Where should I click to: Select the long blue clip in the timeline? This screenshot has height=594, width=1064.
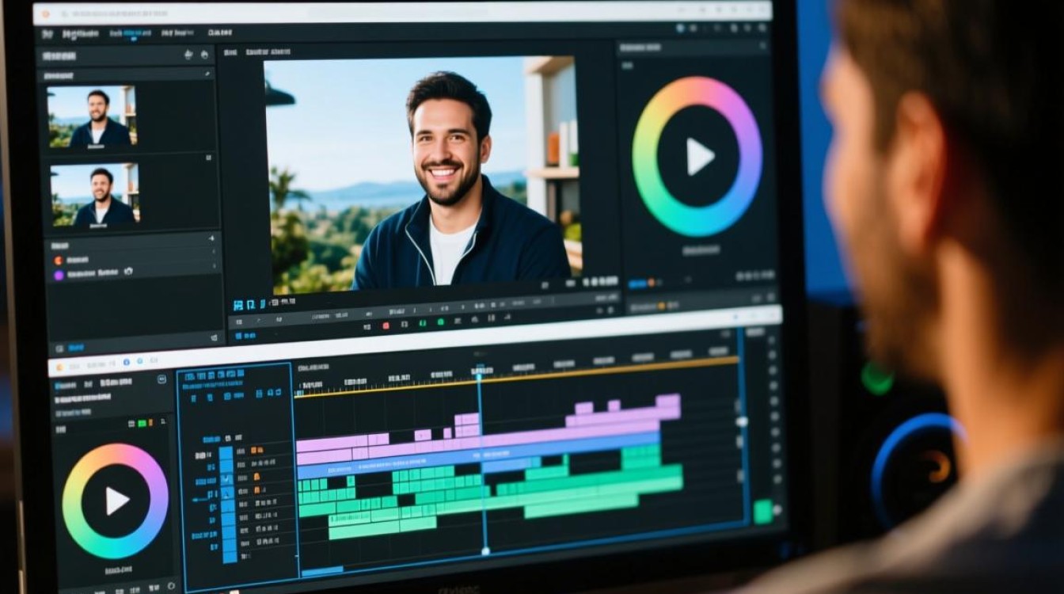click(478, 454)
